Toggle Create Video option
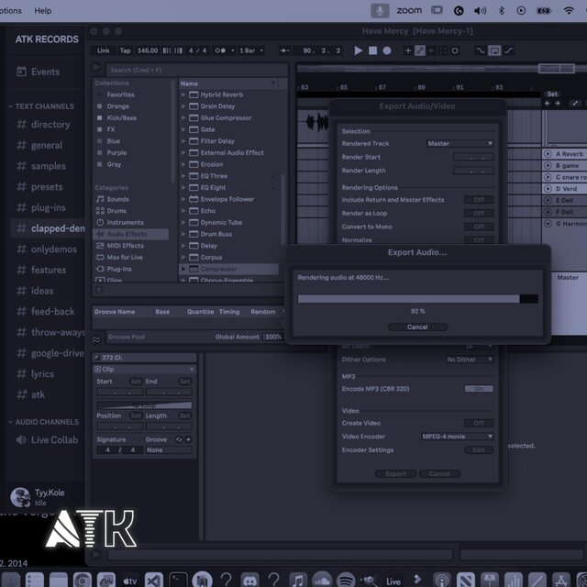Image resolution: width=587 pixels, height=587 pixels. coord(479,423)
